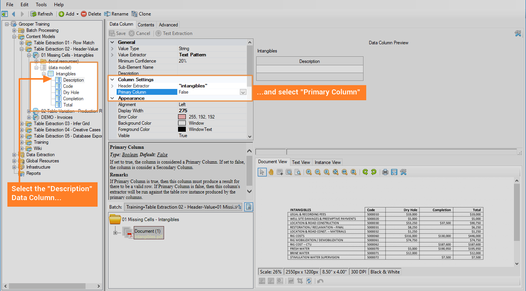This screenshot has width=526, height=291.
Task: Click the save image floppy icon
Action: tap(394, 172)
